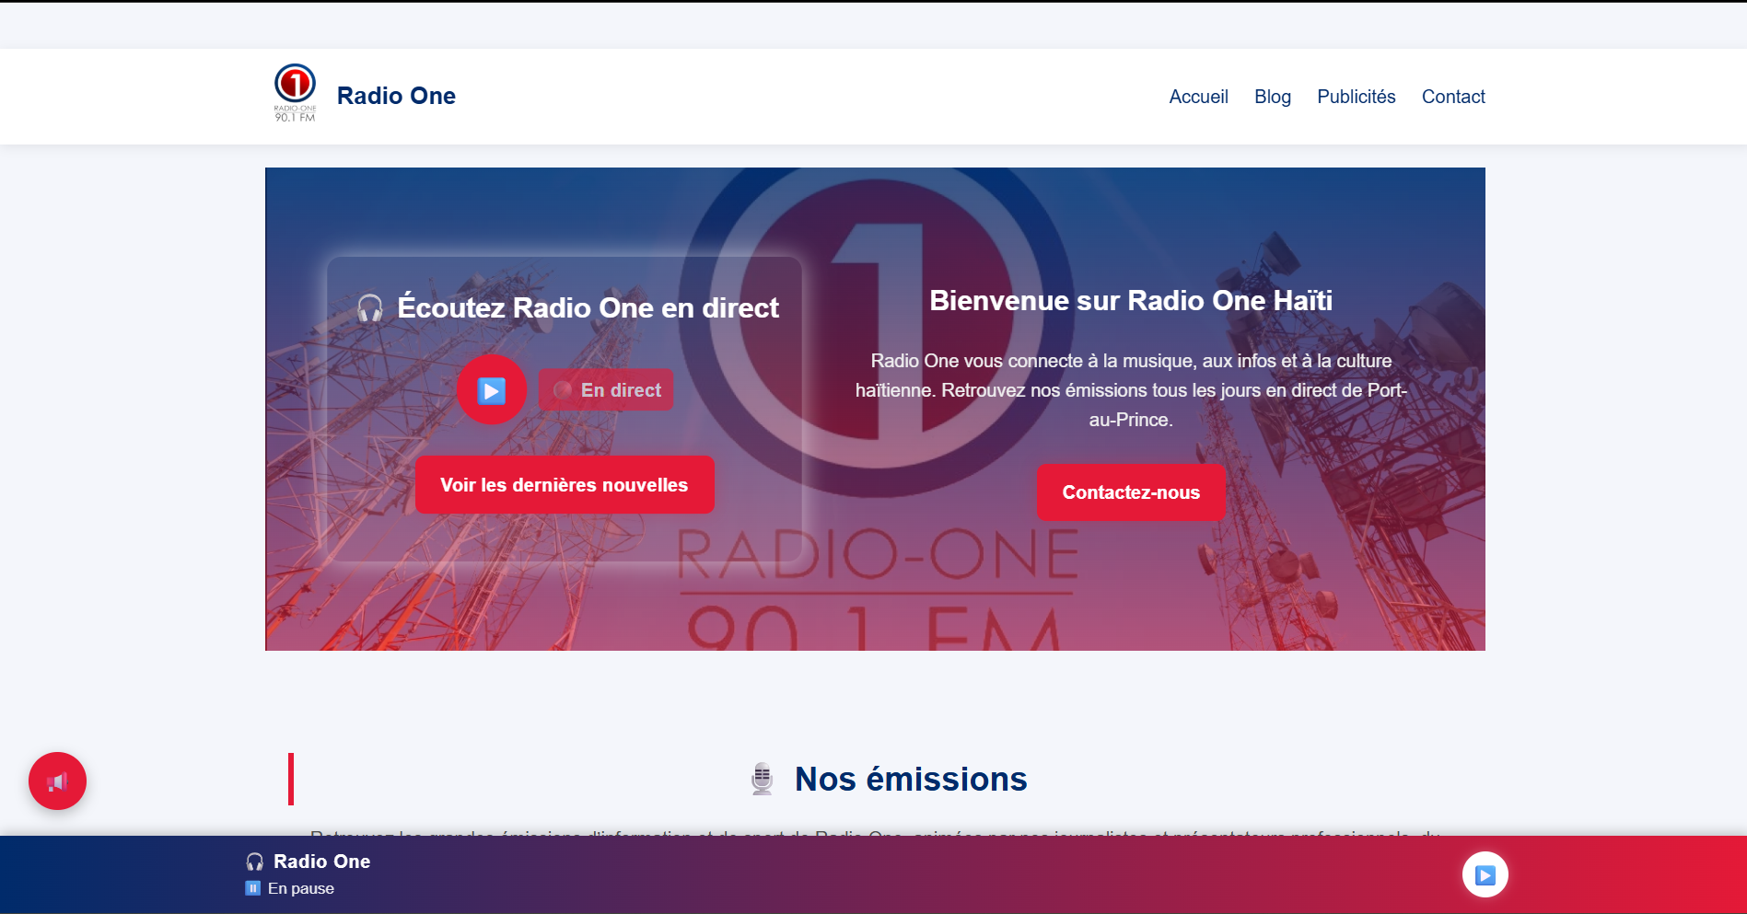This screenshot has height=914, width=1747.
Task: Open the Accueil menu item
Action: [x=1198, y=96]
